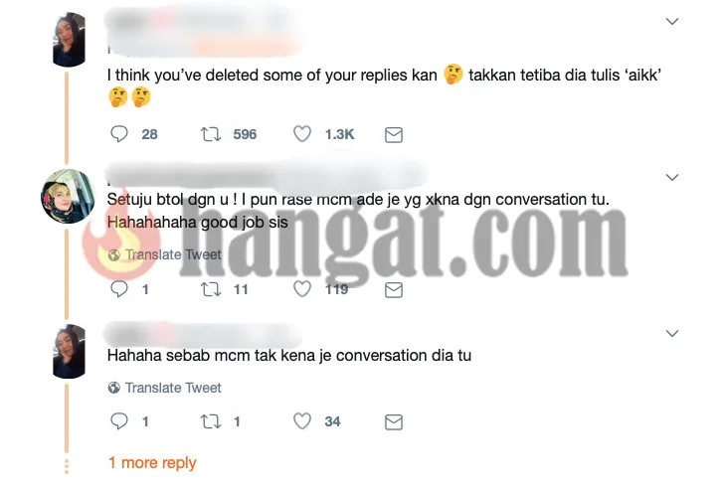724x489 pixels.
Task: Open the first tweet's chevron menu
Action: 672,21
